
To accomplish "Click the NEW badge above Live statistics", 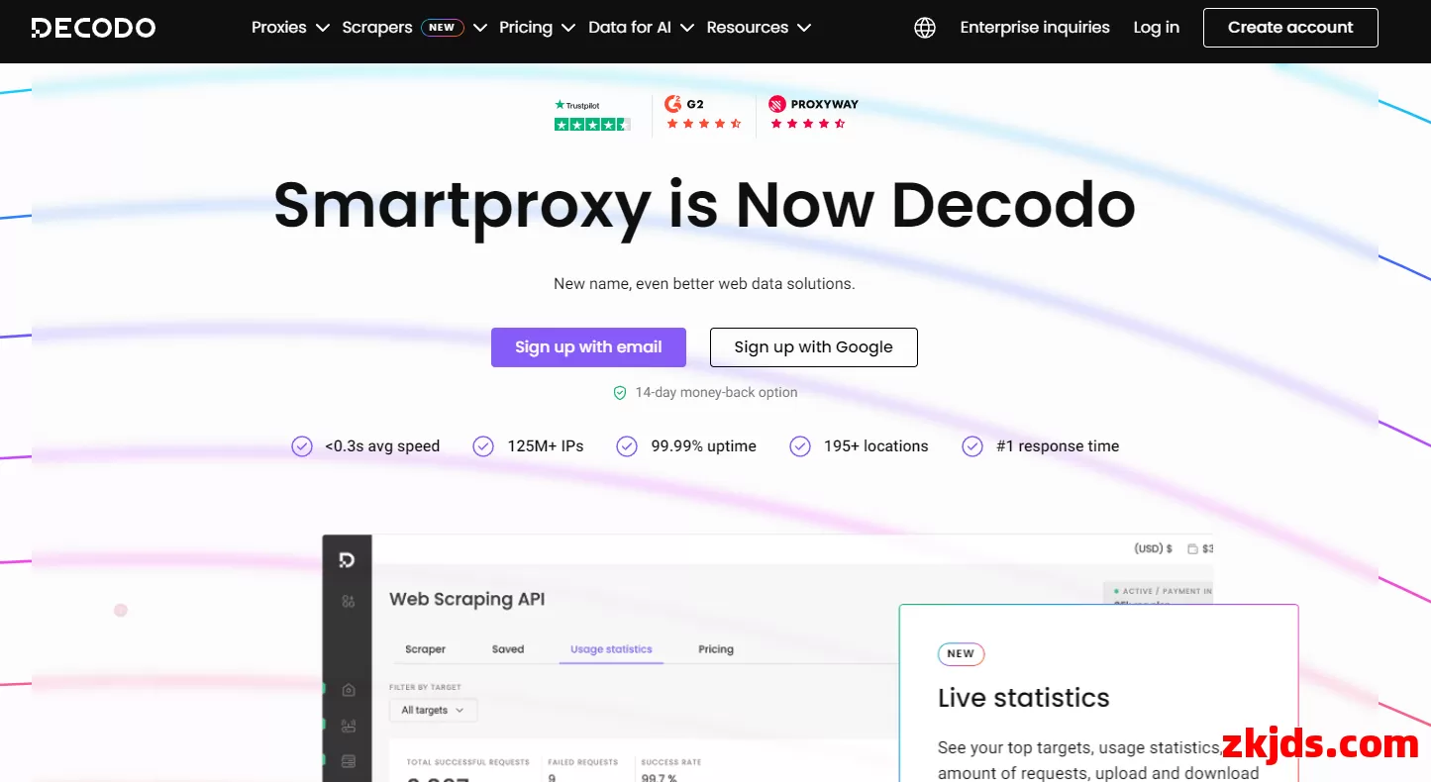I will tap(961, 654).
